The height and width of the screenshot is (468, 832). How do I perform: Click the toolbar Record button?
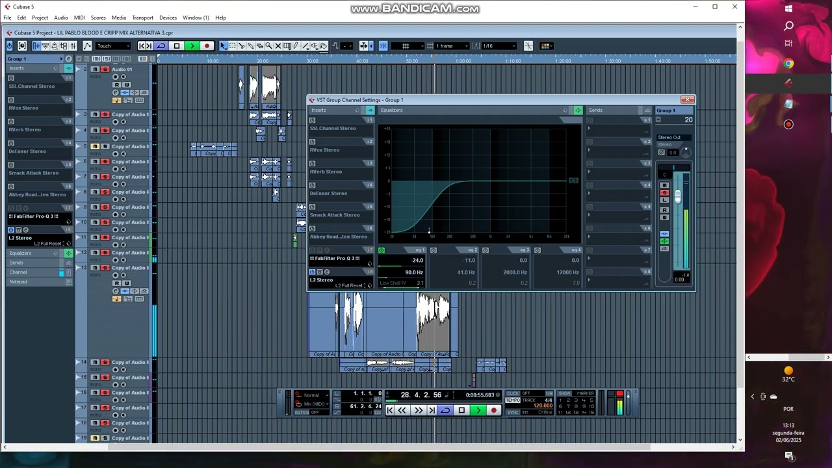point(207,45)
